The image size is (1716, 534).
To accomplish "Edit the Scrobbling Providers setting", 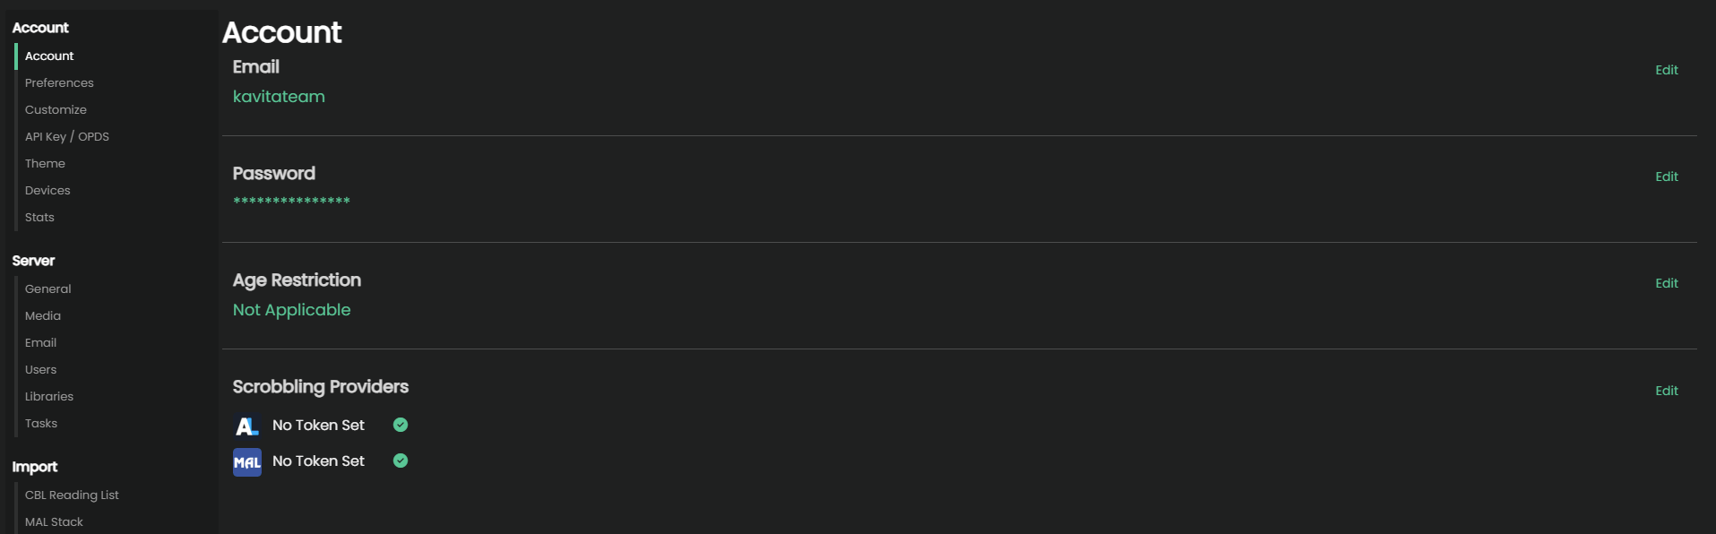I will (x=1666, y=391).
